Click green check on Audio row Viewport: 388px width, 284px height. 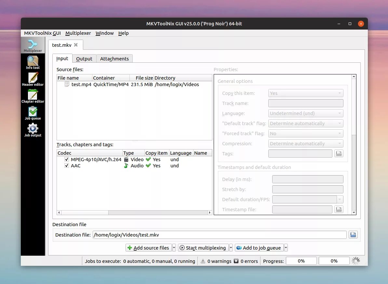pyautogui.click(x=148, y=166)
